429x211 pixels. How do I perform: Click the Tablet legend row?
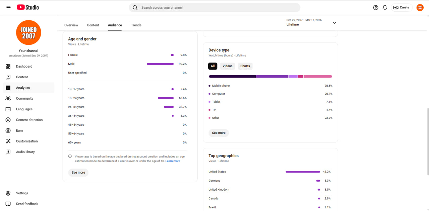(270, 102)
